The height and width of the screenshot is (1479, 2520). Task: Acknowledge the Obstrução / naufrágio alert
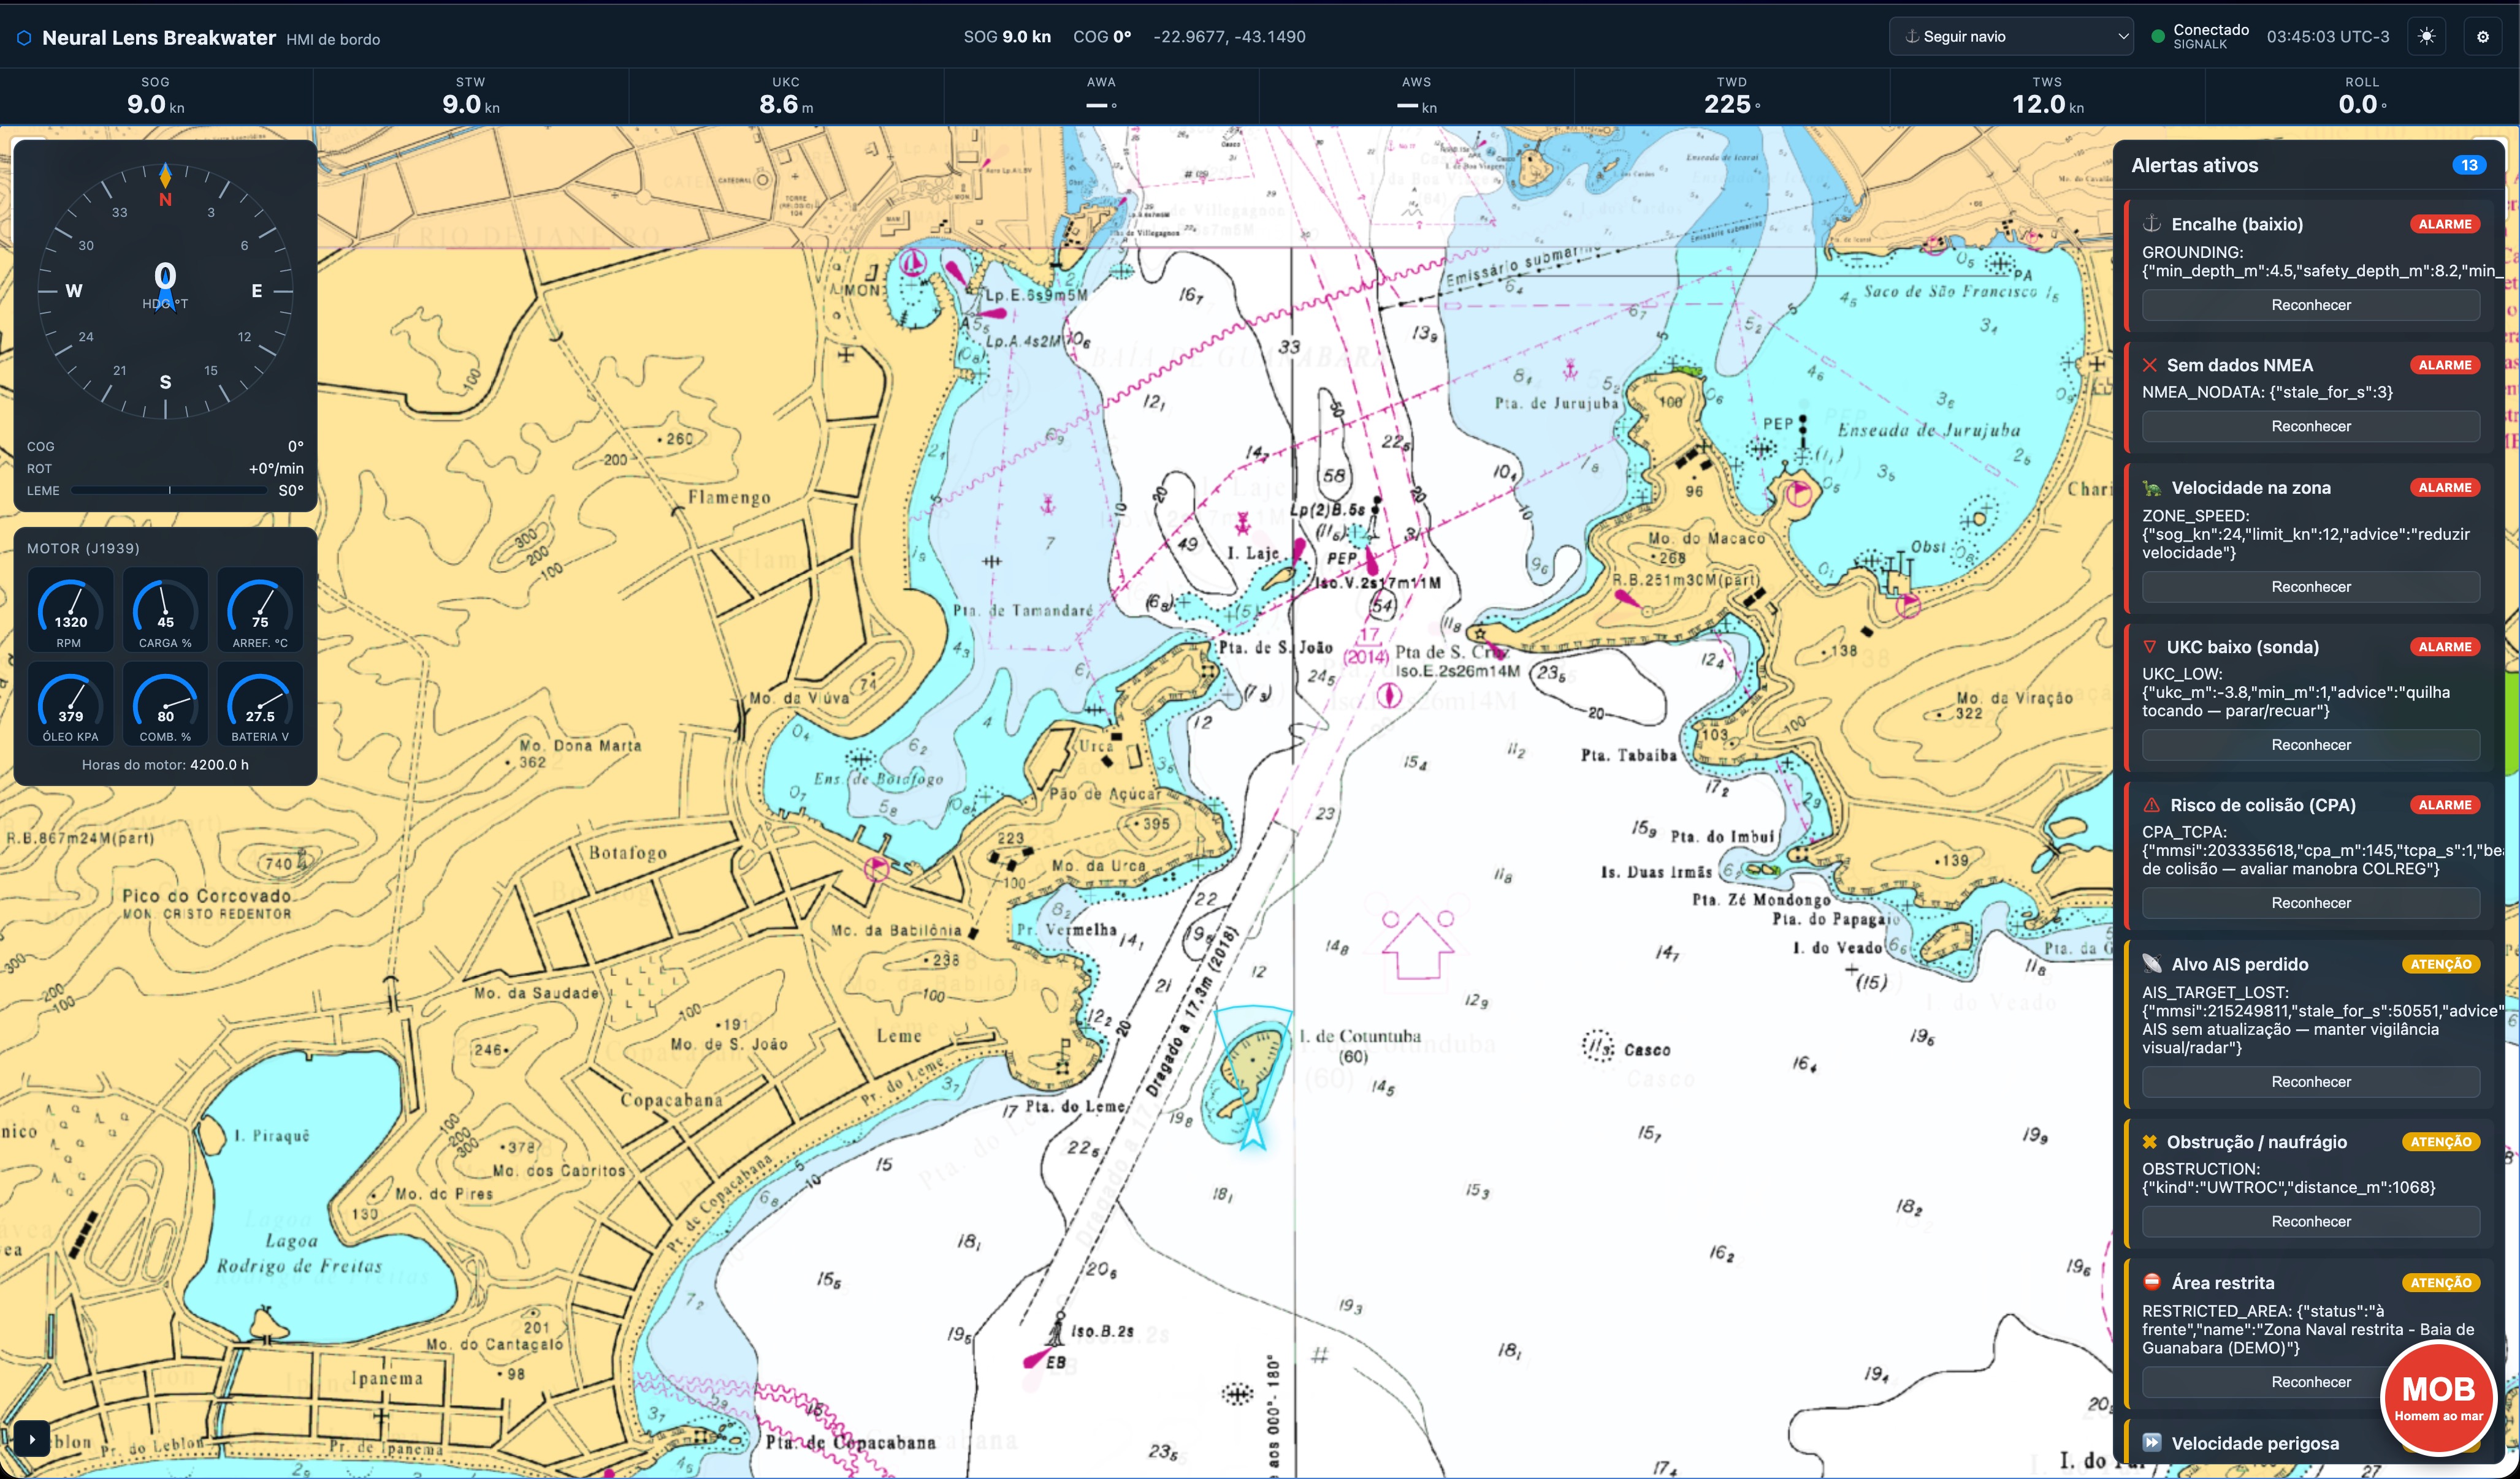pos(2310,1221)
